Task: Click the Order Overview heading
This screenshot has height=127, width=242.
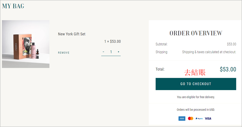Action: tap(196, 33)
